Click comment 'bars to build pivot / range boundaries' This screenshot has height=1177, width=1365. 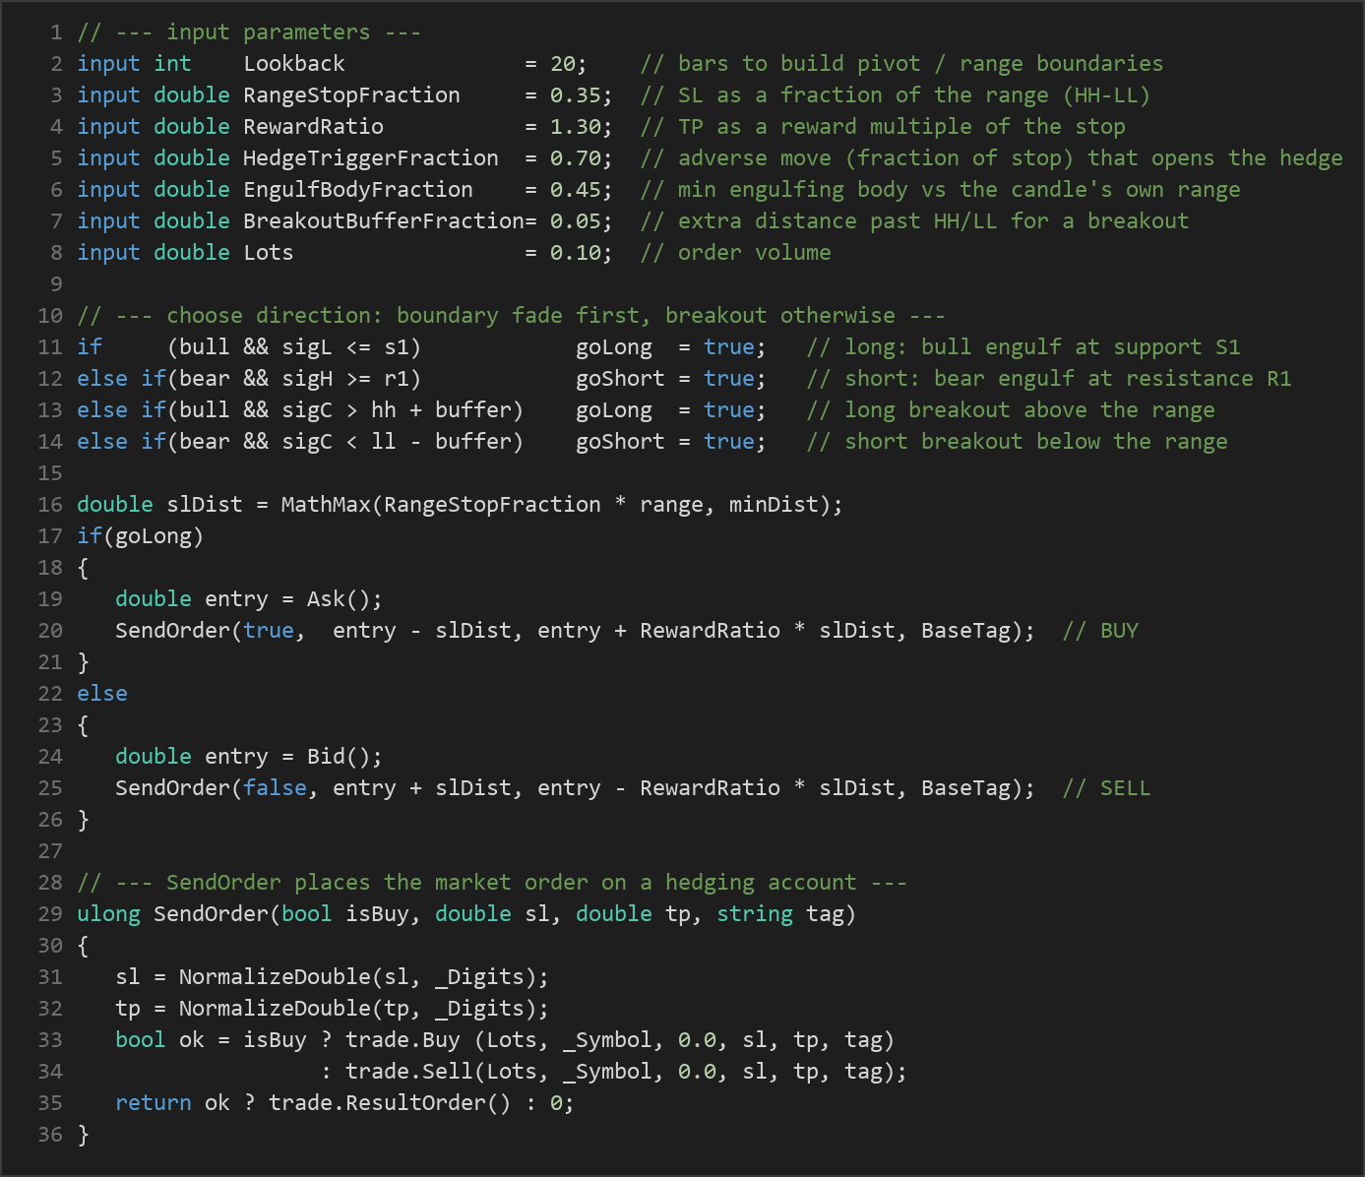901,64
